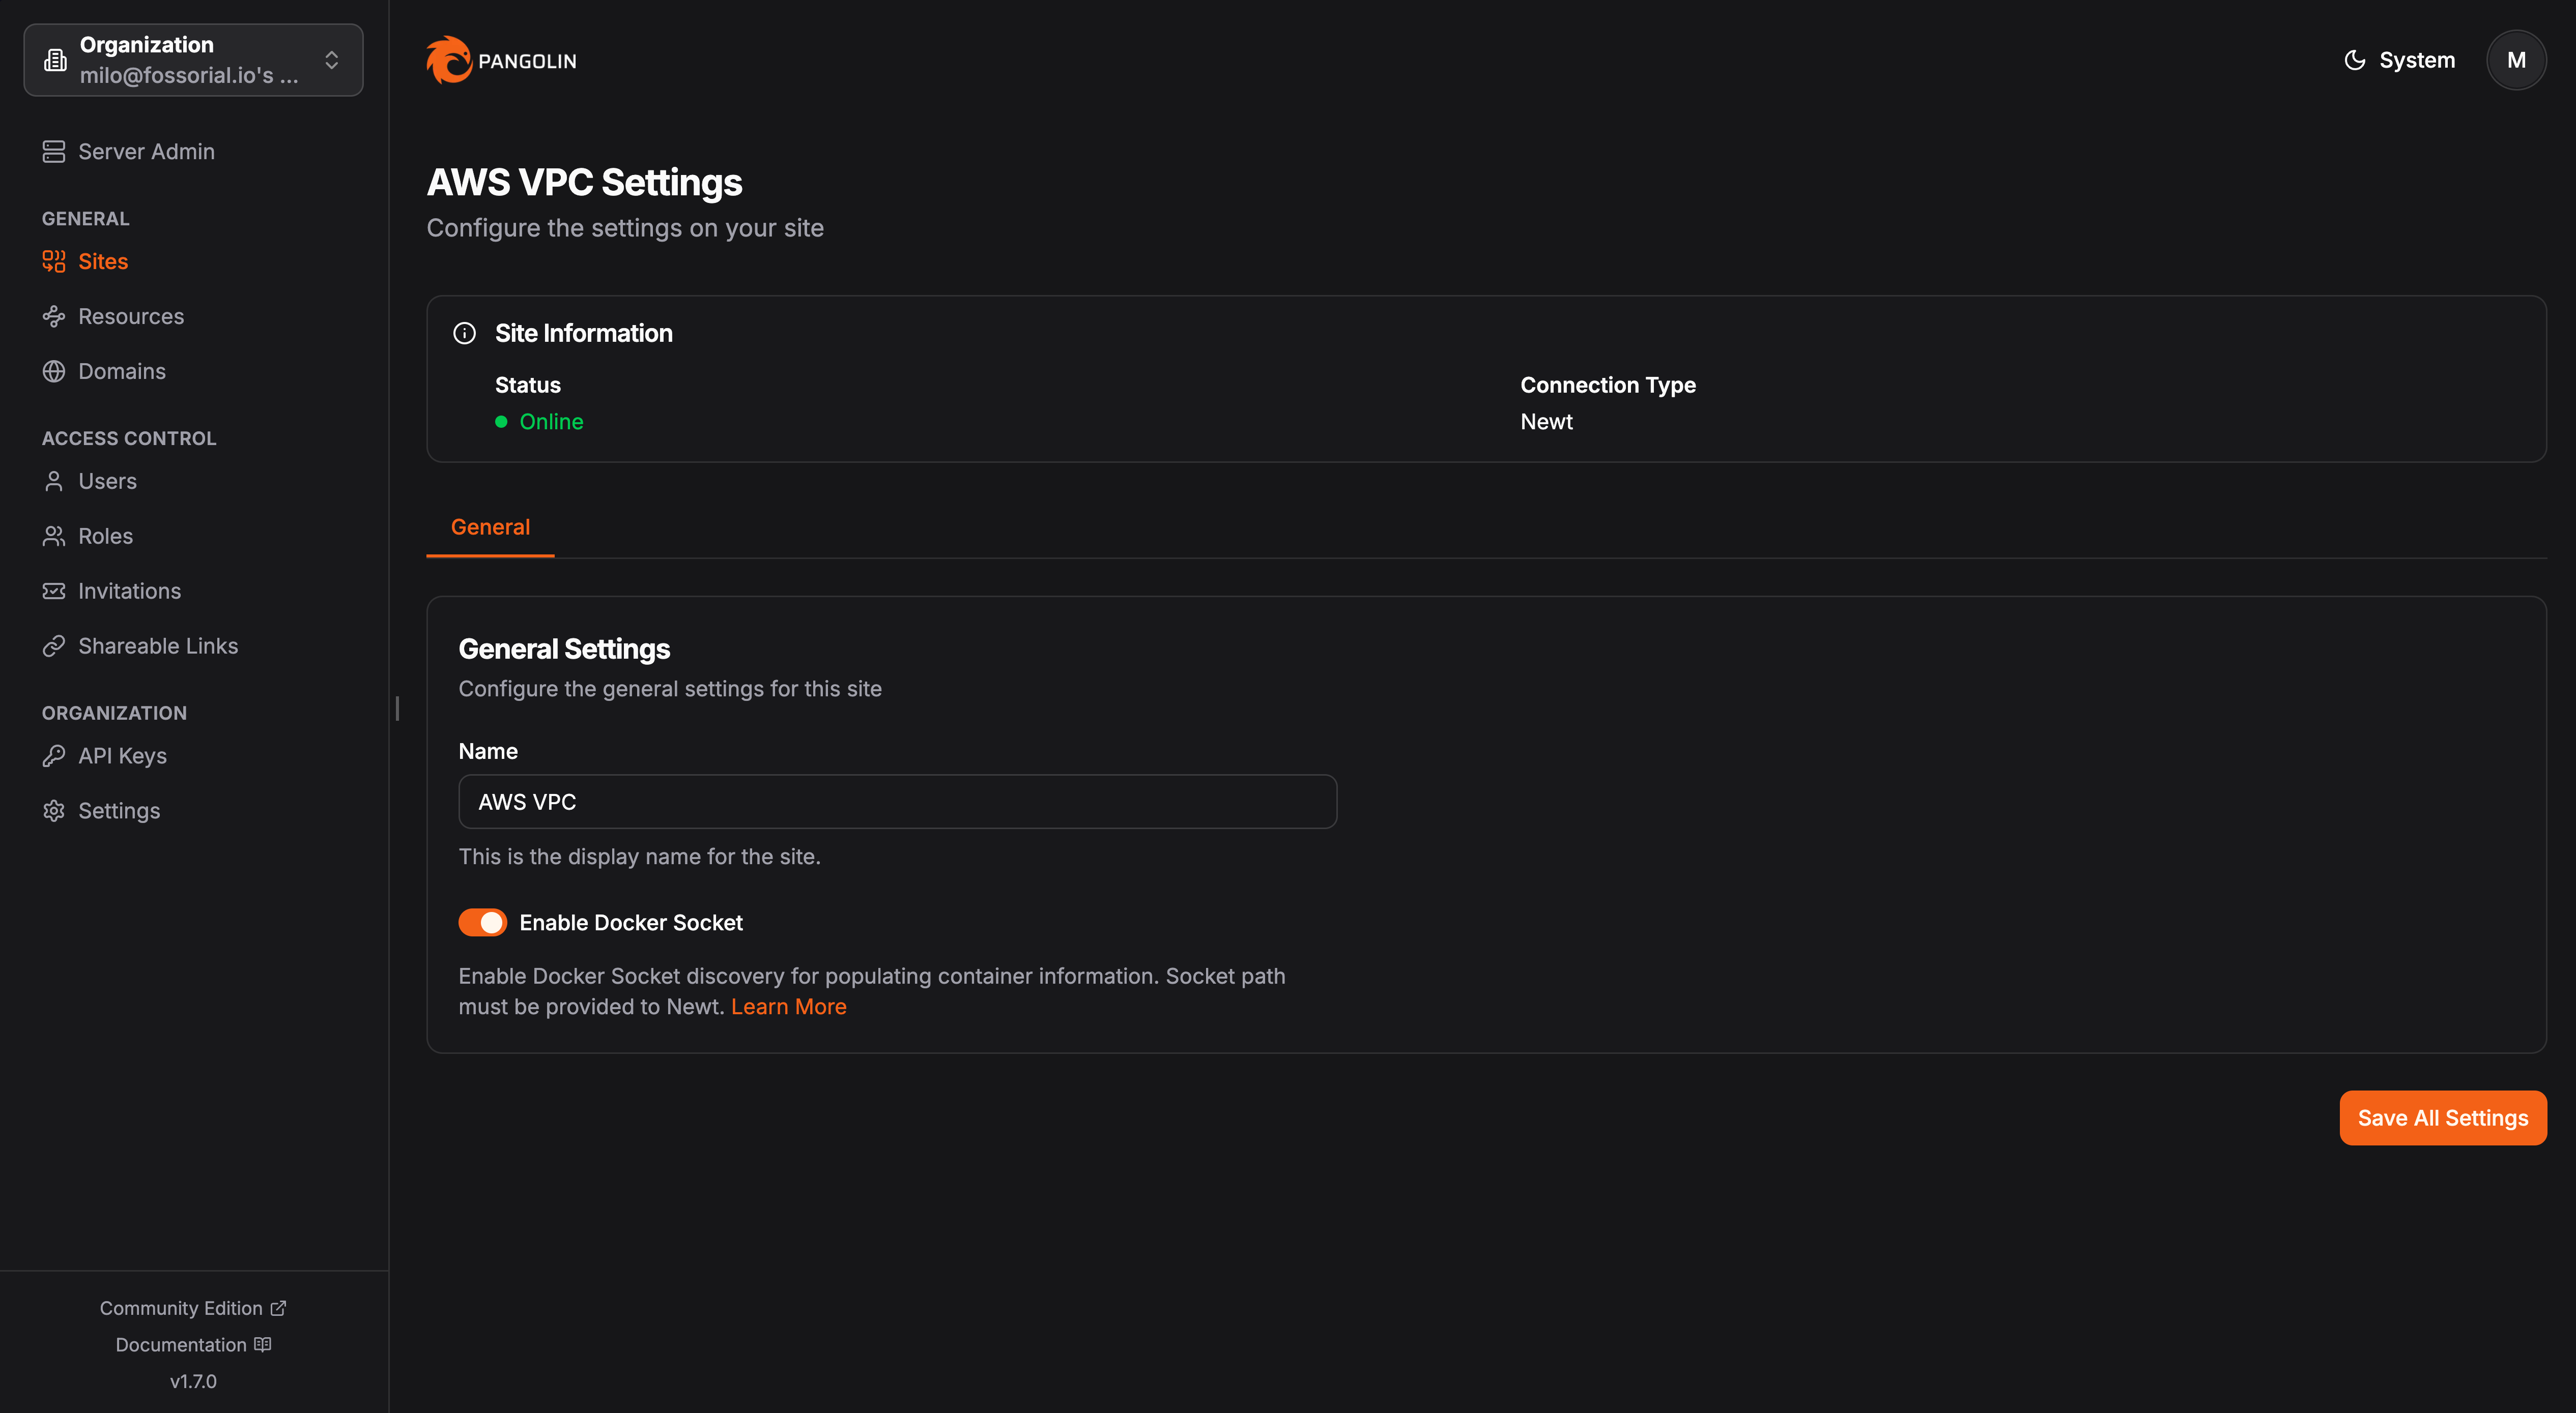Image resolution: width=2576 pixels, height=1413 pixels.
Task: Click the Resources waypoints icon
Action: (54, 317)
